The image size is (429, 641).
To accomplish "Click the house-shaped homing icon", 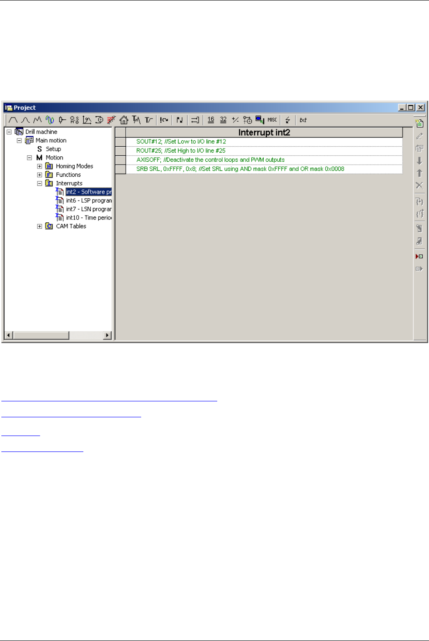I will click(x=123, y=120).
